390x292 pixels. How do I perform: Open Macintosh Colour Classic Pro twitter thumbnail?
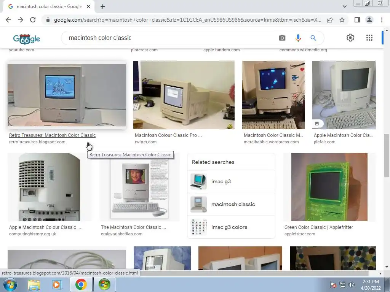coord(184,95)
